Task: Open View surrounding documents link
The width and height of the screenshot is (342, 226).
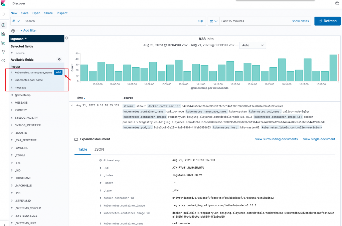Action: (x=276, y=139)
